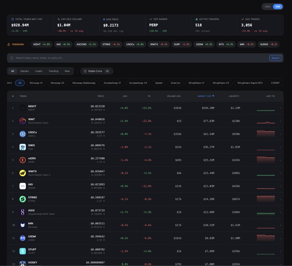Image resolution: width=292 pixels, height=266 pixels.
Task: Click the Total Token Mkt Cap icon
Action: (x=12, y=19)
